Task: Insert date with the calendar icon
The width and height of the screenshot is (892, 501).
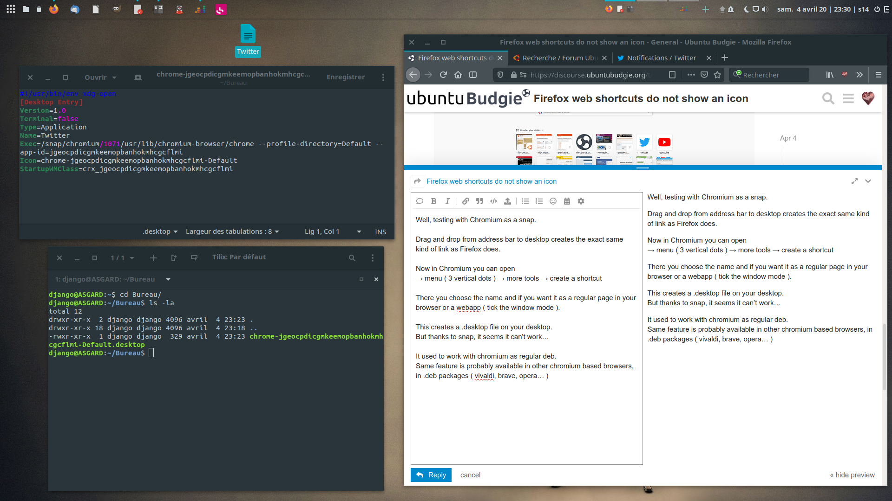Action: tap(567, 201)
